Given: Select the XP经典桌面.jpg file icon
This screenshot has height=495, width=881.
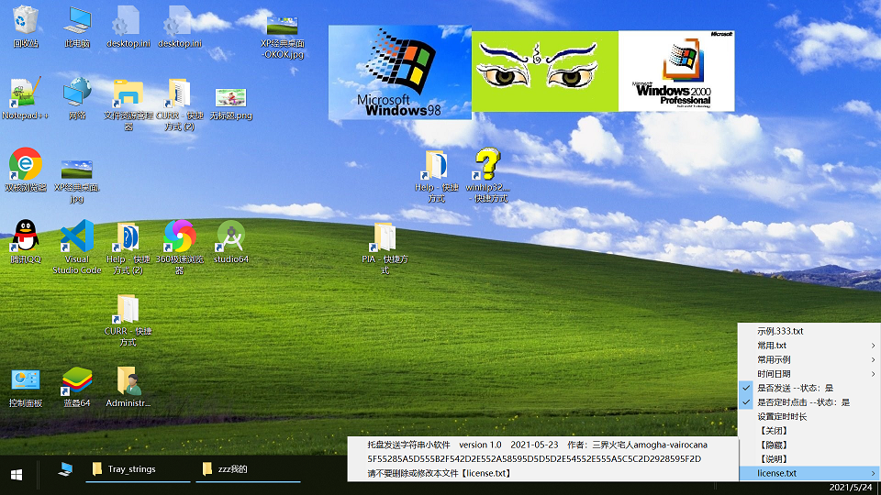Looking at the screenshot, I should 77,180.
